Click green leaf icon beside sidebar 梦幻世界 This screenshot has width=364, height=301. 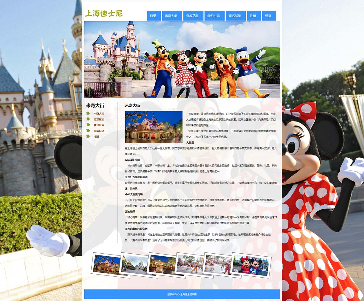tap(88, 125)
